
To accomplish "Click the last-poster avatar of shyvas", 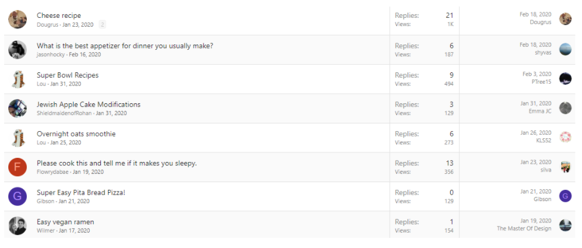I will (x=565, y=49).
